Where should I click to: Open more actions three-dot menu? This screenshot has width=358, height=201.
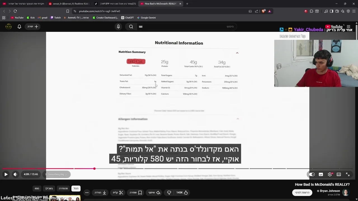coord(87,193)
